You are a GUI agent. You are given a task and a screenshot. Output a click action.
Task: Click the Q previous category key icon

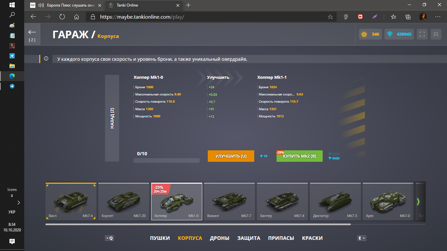pyautogui.click(x=109, y=238)
